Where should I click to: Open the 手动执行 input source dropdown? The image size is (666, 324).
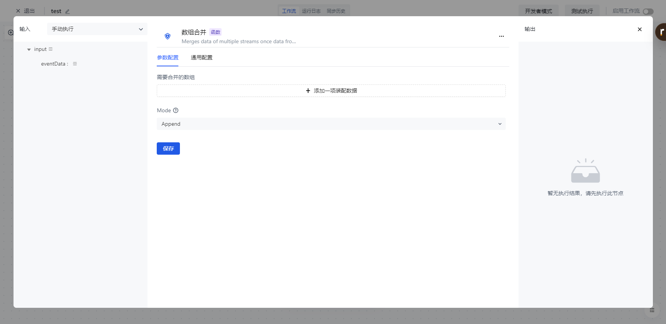[x=97, y=29]
